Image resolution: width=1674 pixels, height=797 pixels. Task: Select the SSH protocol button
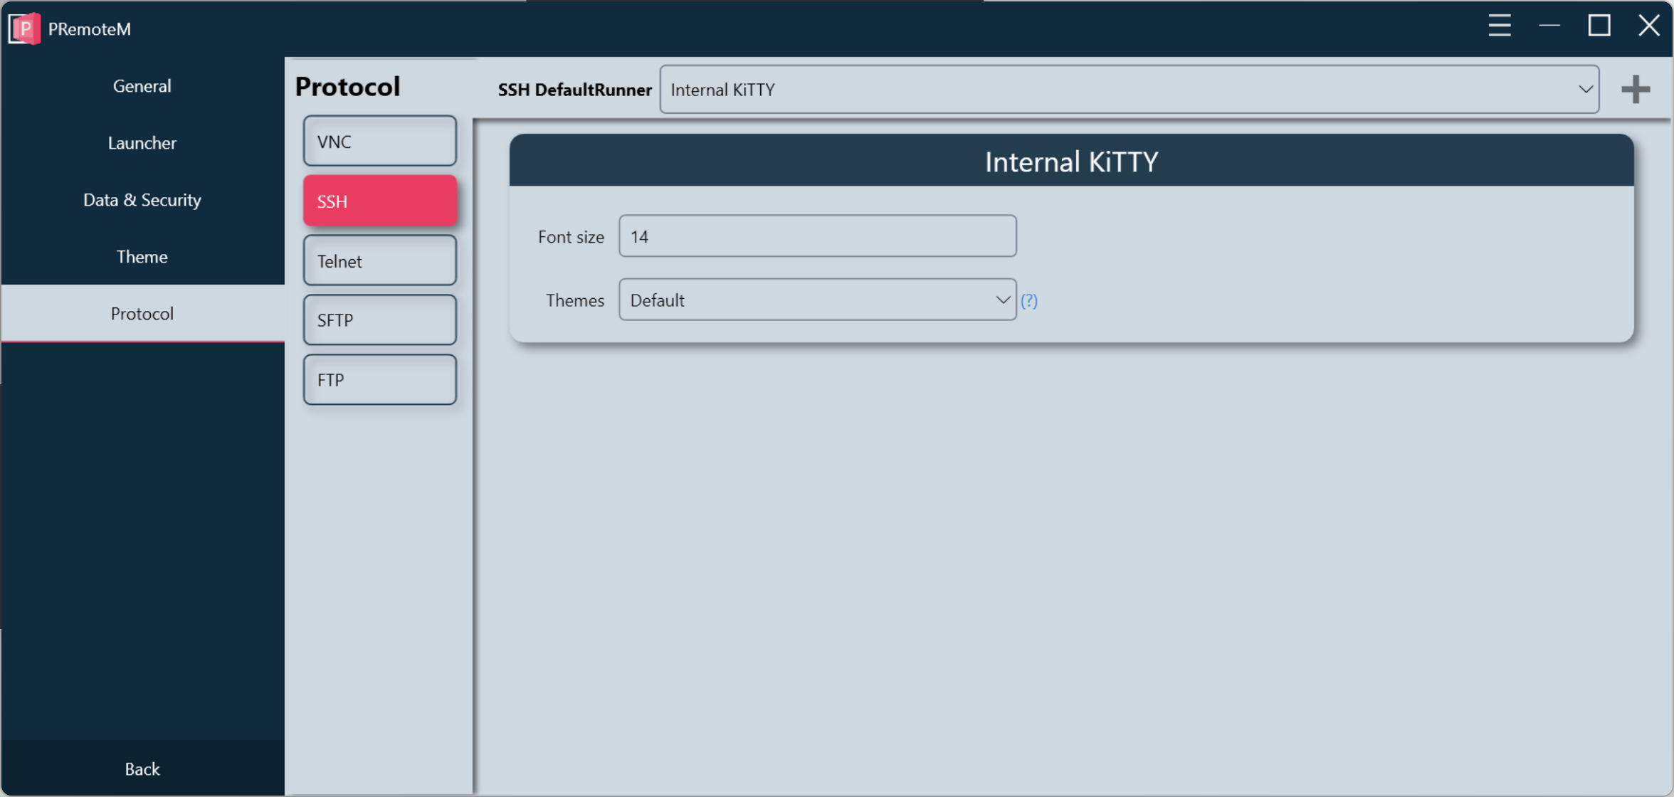[379, 201]
